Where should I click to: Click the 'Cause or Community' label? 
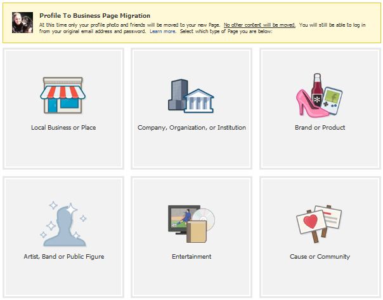coord(320,256)
